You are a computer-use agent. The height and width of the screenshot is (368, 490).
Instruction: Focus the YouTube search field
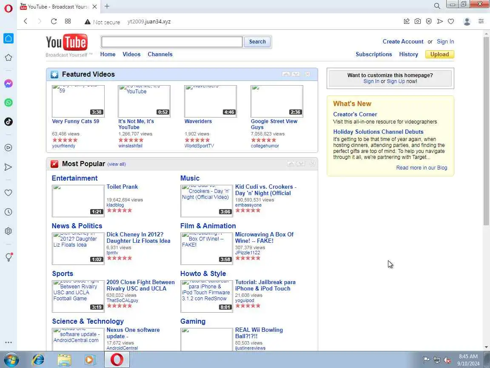coord(172,42)
